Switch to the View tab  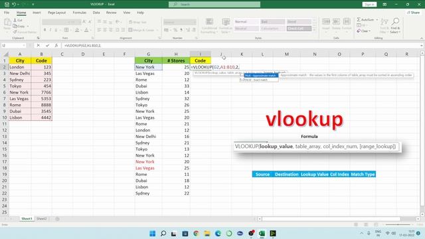(127, 13)
